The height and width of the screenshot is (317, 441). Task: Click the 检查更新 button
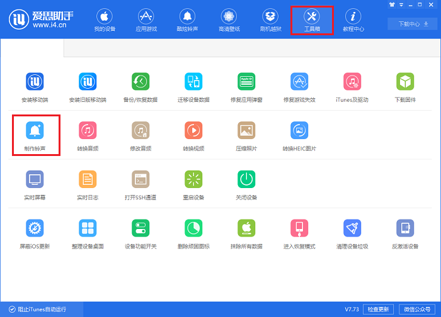378,309
